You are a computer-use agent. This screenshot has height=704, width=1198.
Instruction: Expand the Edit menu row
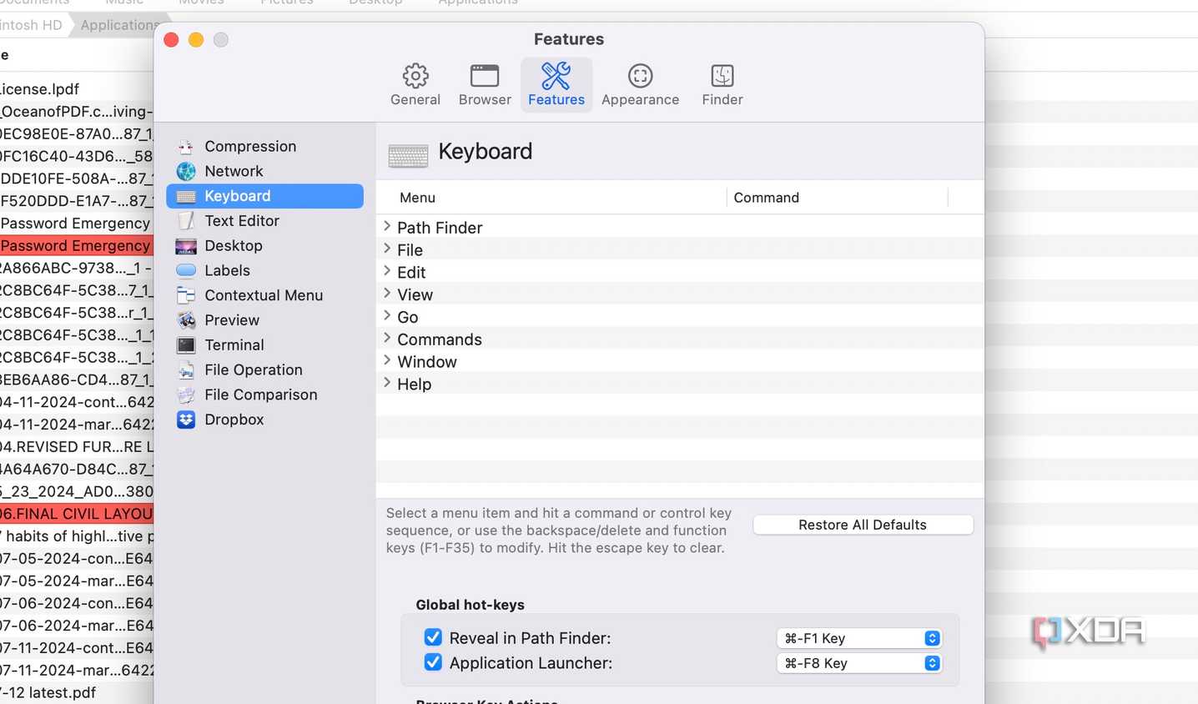[x=387, y=271]
